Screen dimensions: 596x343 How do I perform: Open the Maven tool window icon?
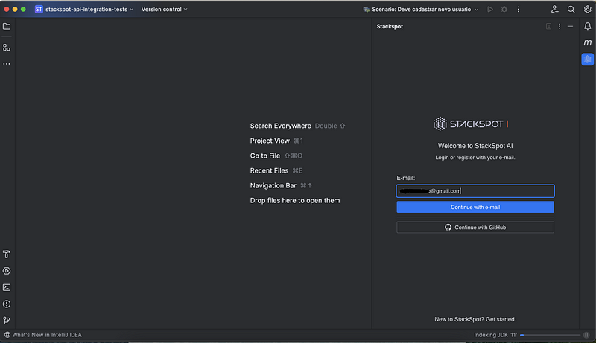588,42
